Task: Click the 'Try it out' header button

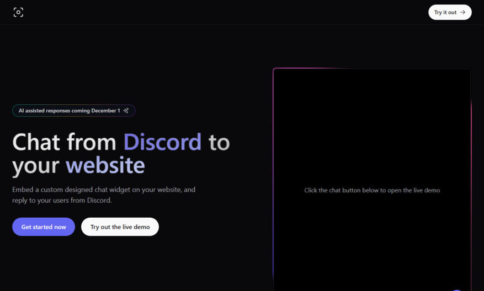Action: coord(450,12)
